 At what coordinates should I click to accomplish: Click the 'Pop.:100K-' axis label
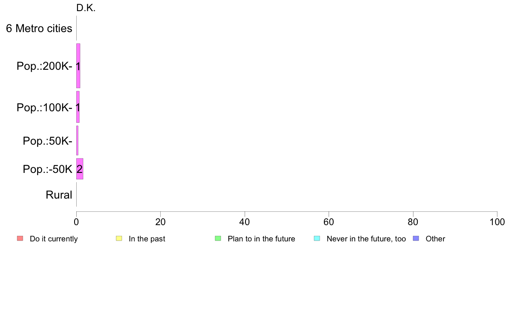tap(45, 107)
